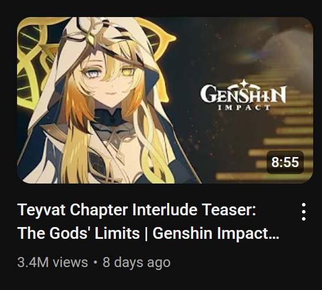Click the 8:55 duration badge

point(285,162)
